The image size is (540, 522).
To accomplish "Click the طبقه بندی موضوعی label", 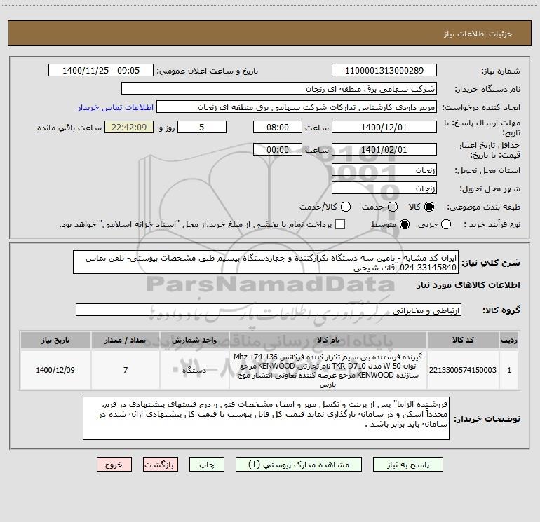I will click(483, 207).
